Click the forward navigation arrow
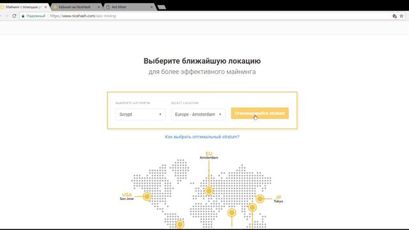This screenshot has height=230, width=409. click(6, 16)
